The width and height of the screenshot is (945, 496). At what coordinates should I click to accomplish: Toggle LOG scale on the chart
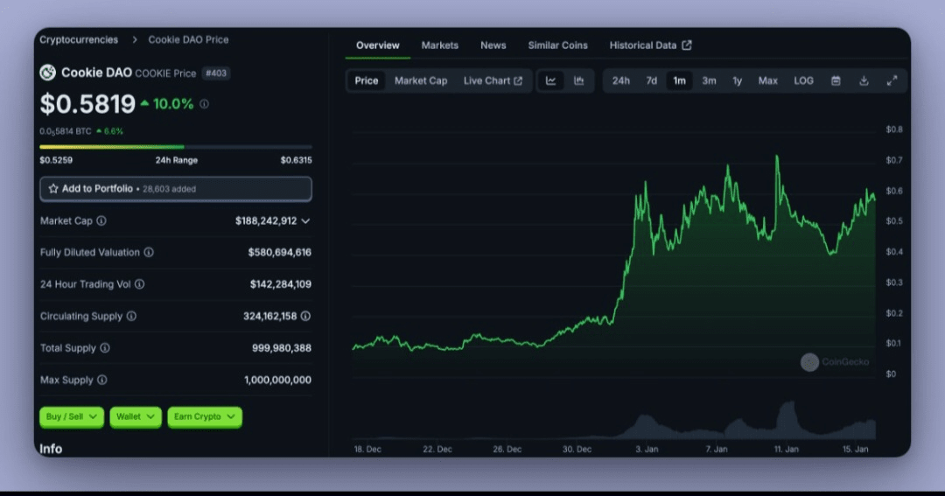(803, 80)
